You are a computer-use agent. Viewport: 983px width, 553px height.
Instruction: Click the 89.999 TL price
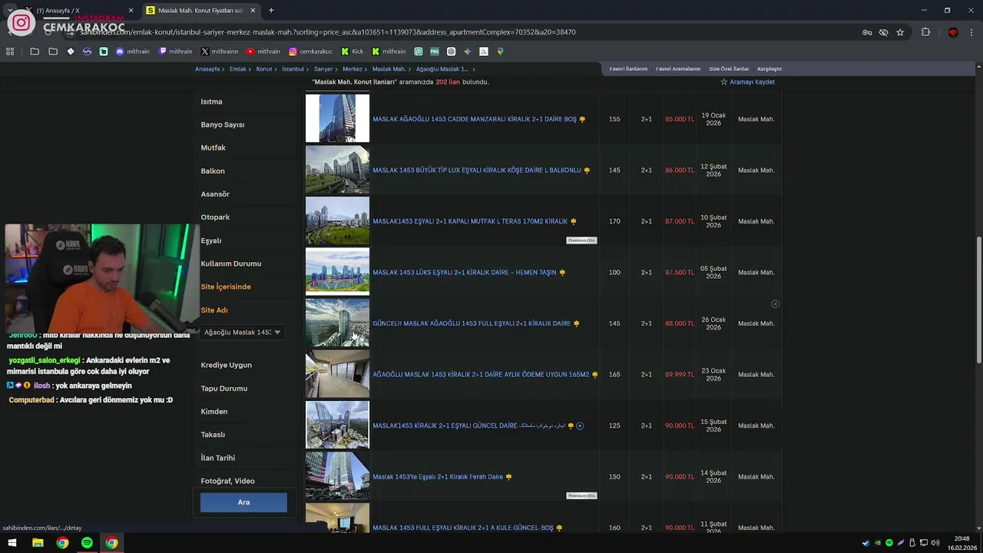680,375
